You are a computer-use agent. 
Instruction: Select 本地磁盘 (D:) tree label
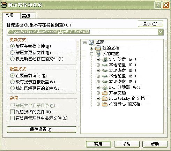122,70
